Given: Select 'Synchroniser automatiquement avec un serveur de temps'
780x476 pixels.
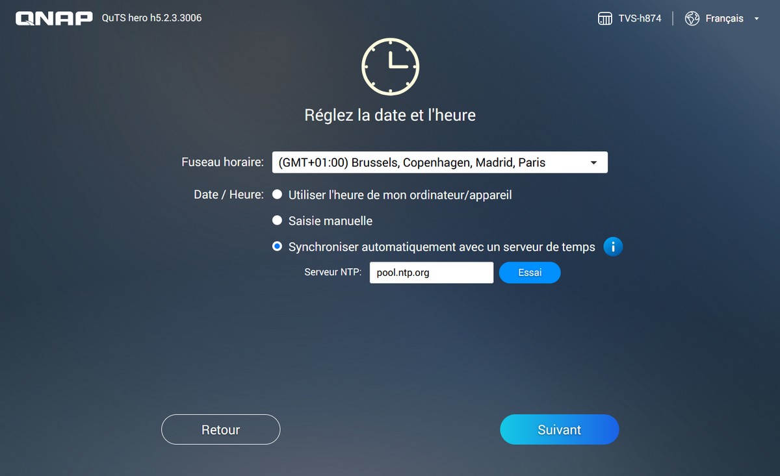Looking at the screenshot, I should tap(278, 247).
